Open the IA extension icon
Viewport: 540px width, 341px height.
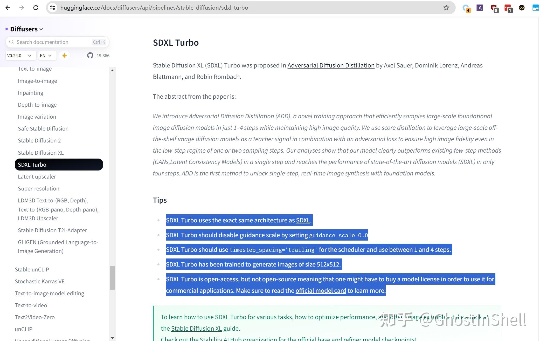(479, 8)
